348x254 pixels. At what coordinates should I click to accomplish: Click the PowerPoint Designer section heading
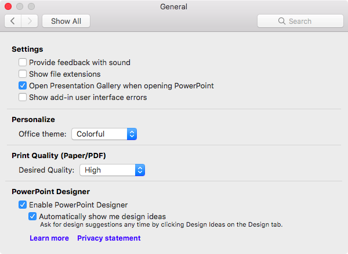51,191
